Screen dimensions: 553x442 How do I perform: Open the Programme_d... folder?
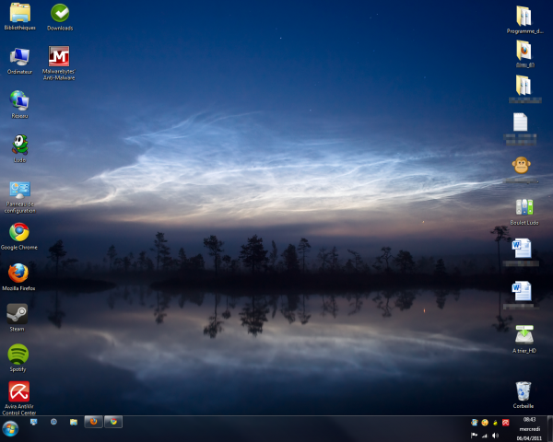click(524, 16)
